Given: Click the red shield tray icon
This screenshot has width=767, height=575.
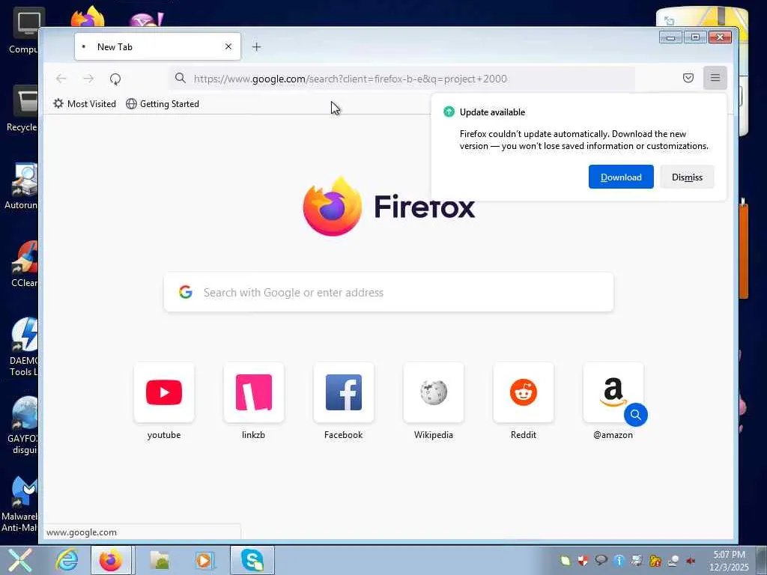Looking at the screenshot, I should pyautogui.click(x=583, y=561).
